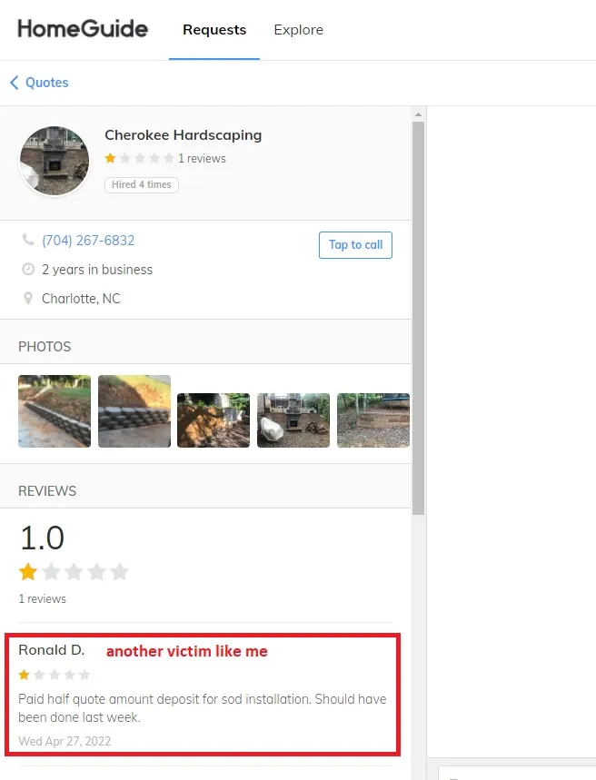Click the back chevron beside Quotes

coord(15,83)
